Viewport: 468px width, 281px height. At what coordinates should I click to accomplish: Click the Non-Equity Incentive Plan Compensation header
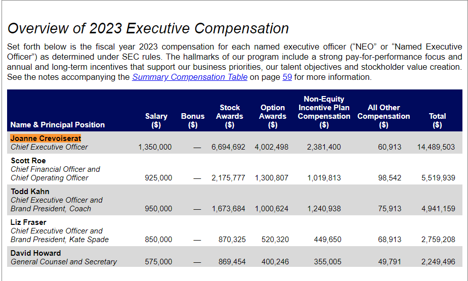point(324,112)
